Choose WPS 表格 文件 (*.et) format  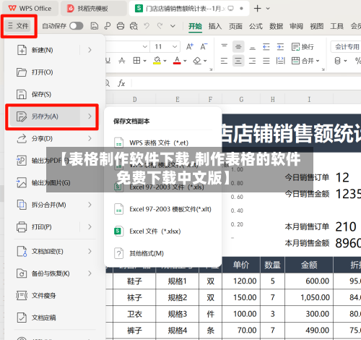159,143
